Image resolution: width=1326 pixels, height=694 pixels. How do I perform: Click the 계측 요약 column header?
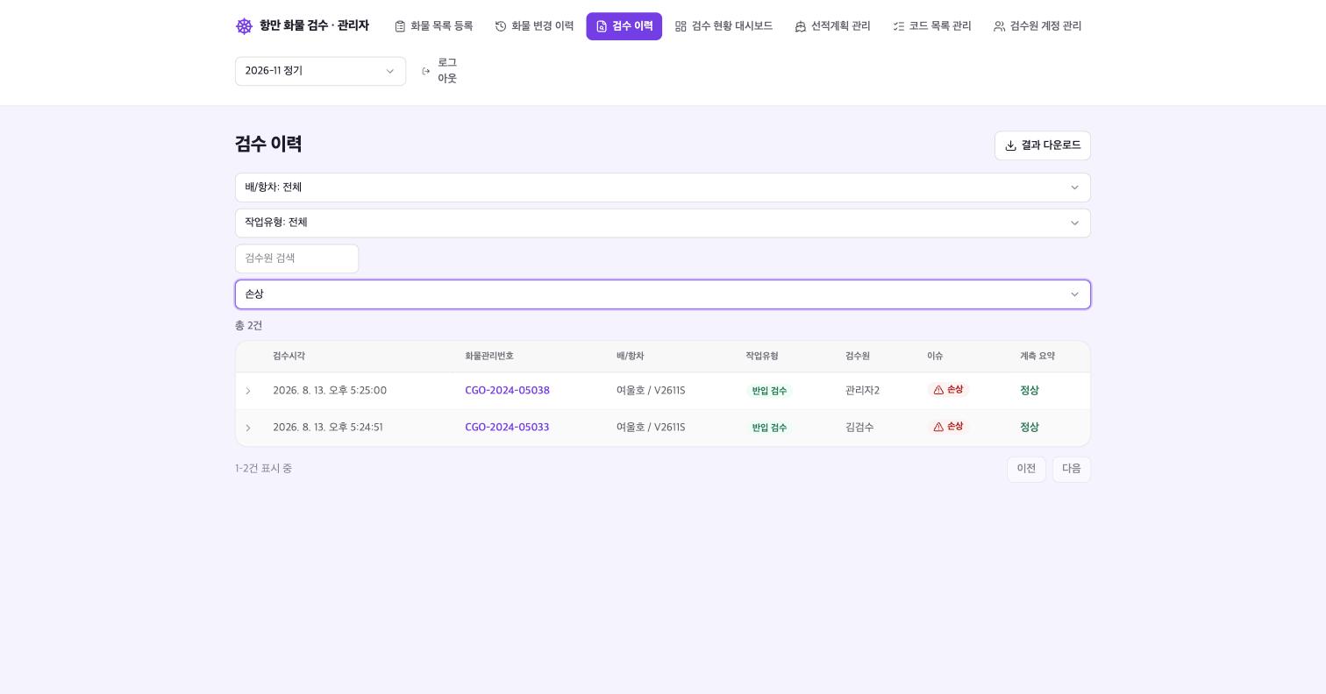click(1037, 357)
